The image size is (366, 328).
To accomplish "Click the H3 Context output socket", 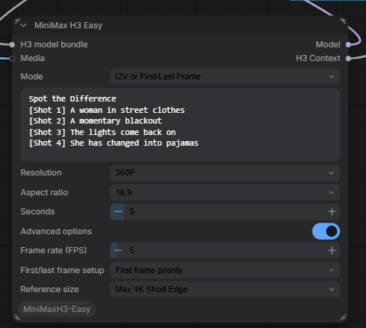I will coord(348,59).
